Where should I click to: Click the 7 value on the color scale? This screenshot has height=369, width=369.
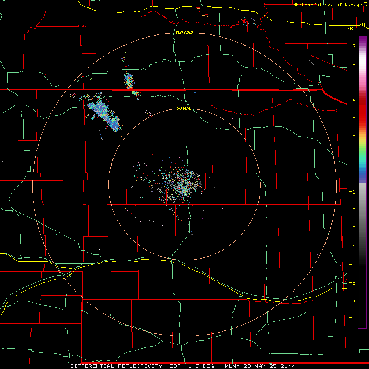354,46
